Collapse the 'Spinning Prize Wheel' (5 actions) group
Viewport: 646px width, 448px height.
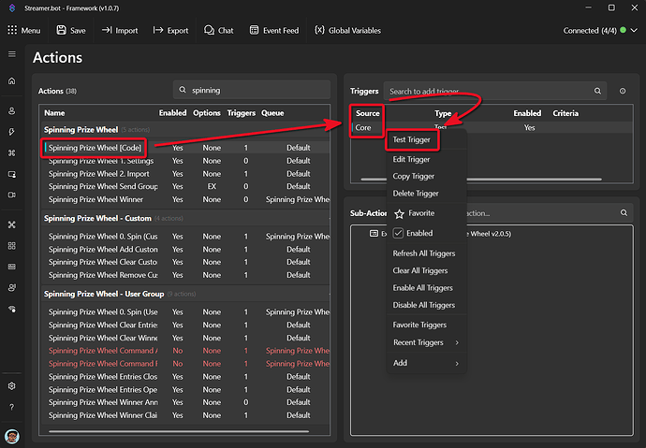(x=185, y=130)
